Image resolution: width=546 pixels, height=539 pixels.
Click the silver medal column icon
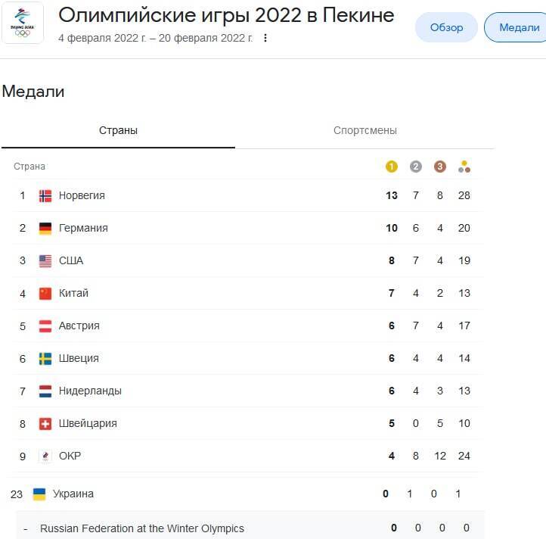(416, 167)
